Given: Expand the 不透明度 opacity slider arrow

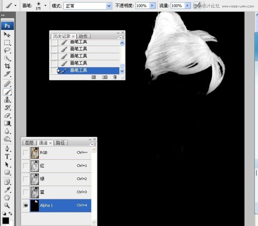Looking at the screenshot, I should [x=152, y=6].
